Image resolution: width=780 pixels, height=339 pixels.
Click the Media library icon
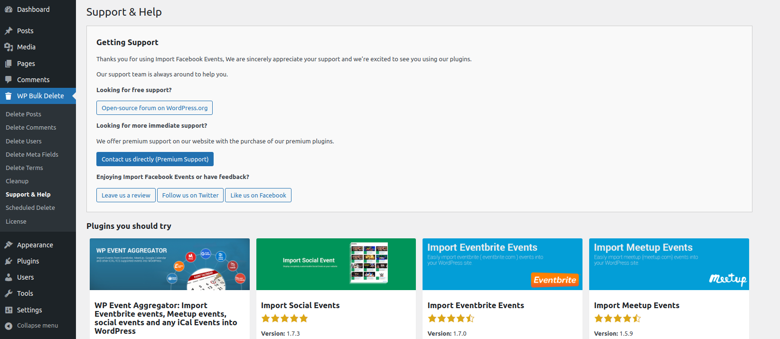pyautogui.click(x=9, y=47)
